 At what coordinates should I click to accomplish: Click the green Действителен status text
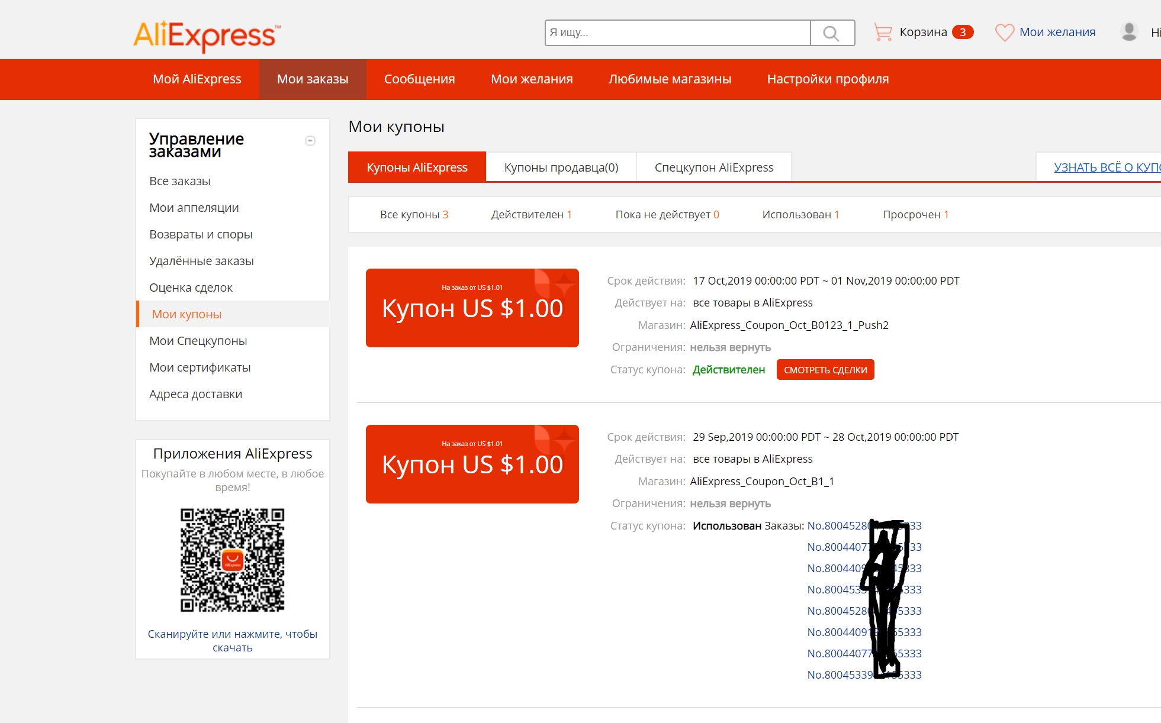tap(729, 370)
